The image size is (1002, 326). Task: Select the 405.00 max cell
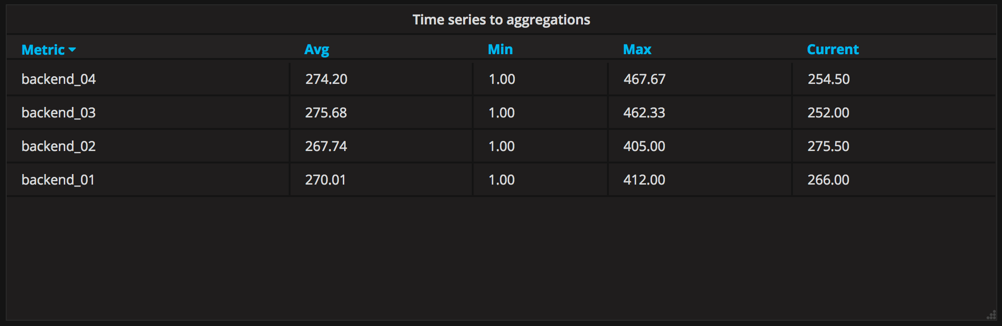tap(644, 146)
